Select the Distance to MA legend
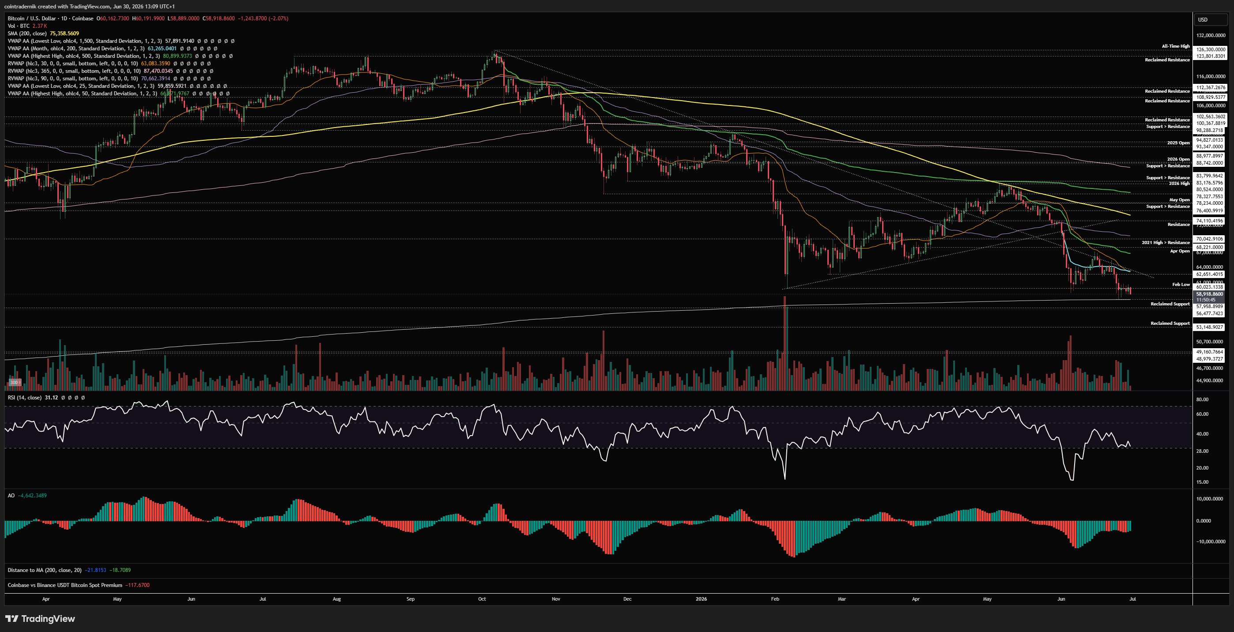Viewport: 1234px width, 632px height. 45,570
